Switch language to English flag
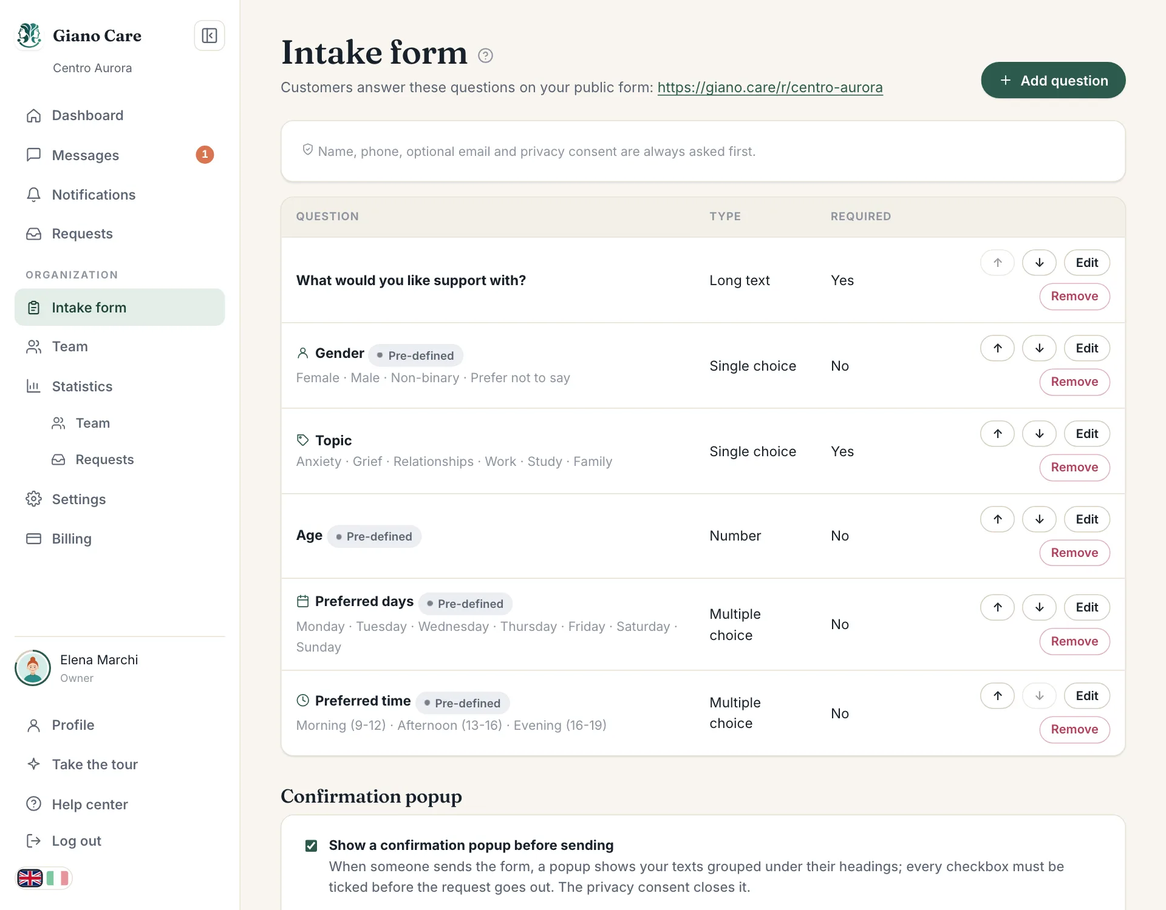 click(30, 878)
